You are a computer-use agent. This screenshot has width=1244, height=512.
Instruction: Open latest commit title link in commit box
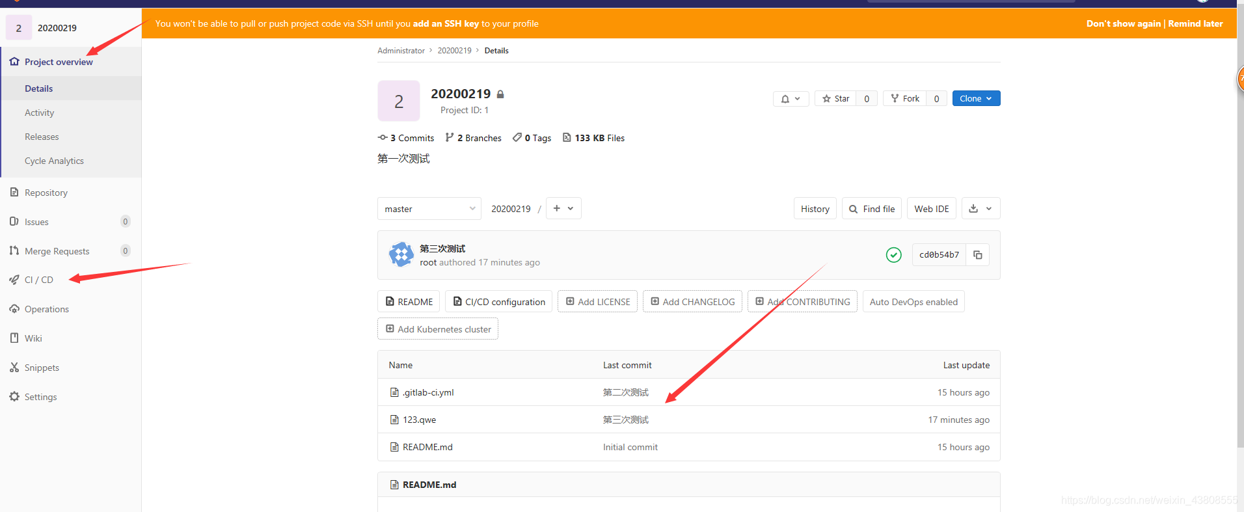click(442, 249)
